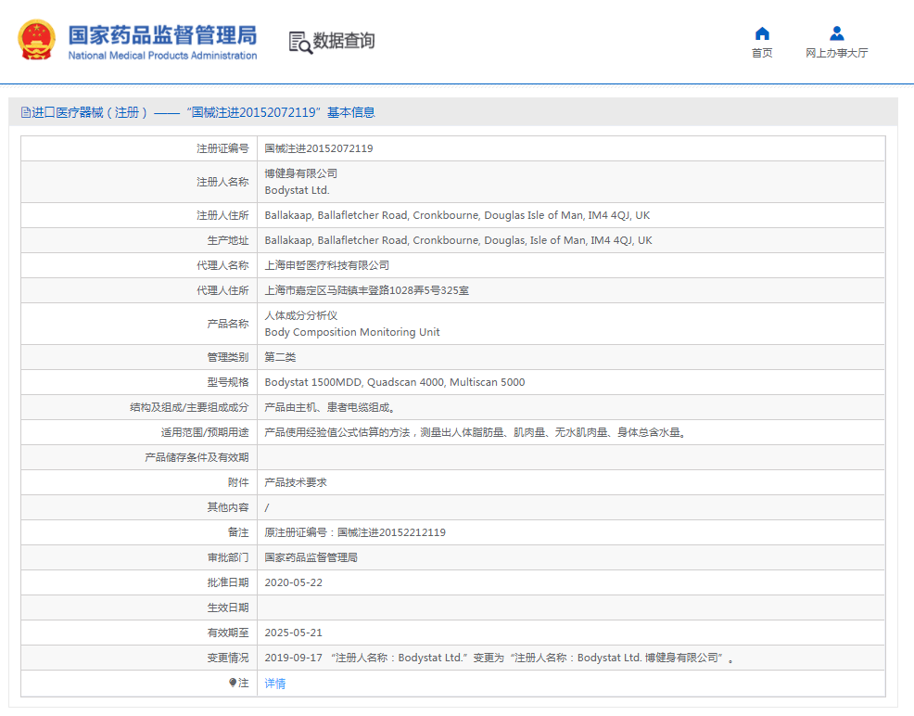Select approval date 2020-05-22

pos(293,582)
